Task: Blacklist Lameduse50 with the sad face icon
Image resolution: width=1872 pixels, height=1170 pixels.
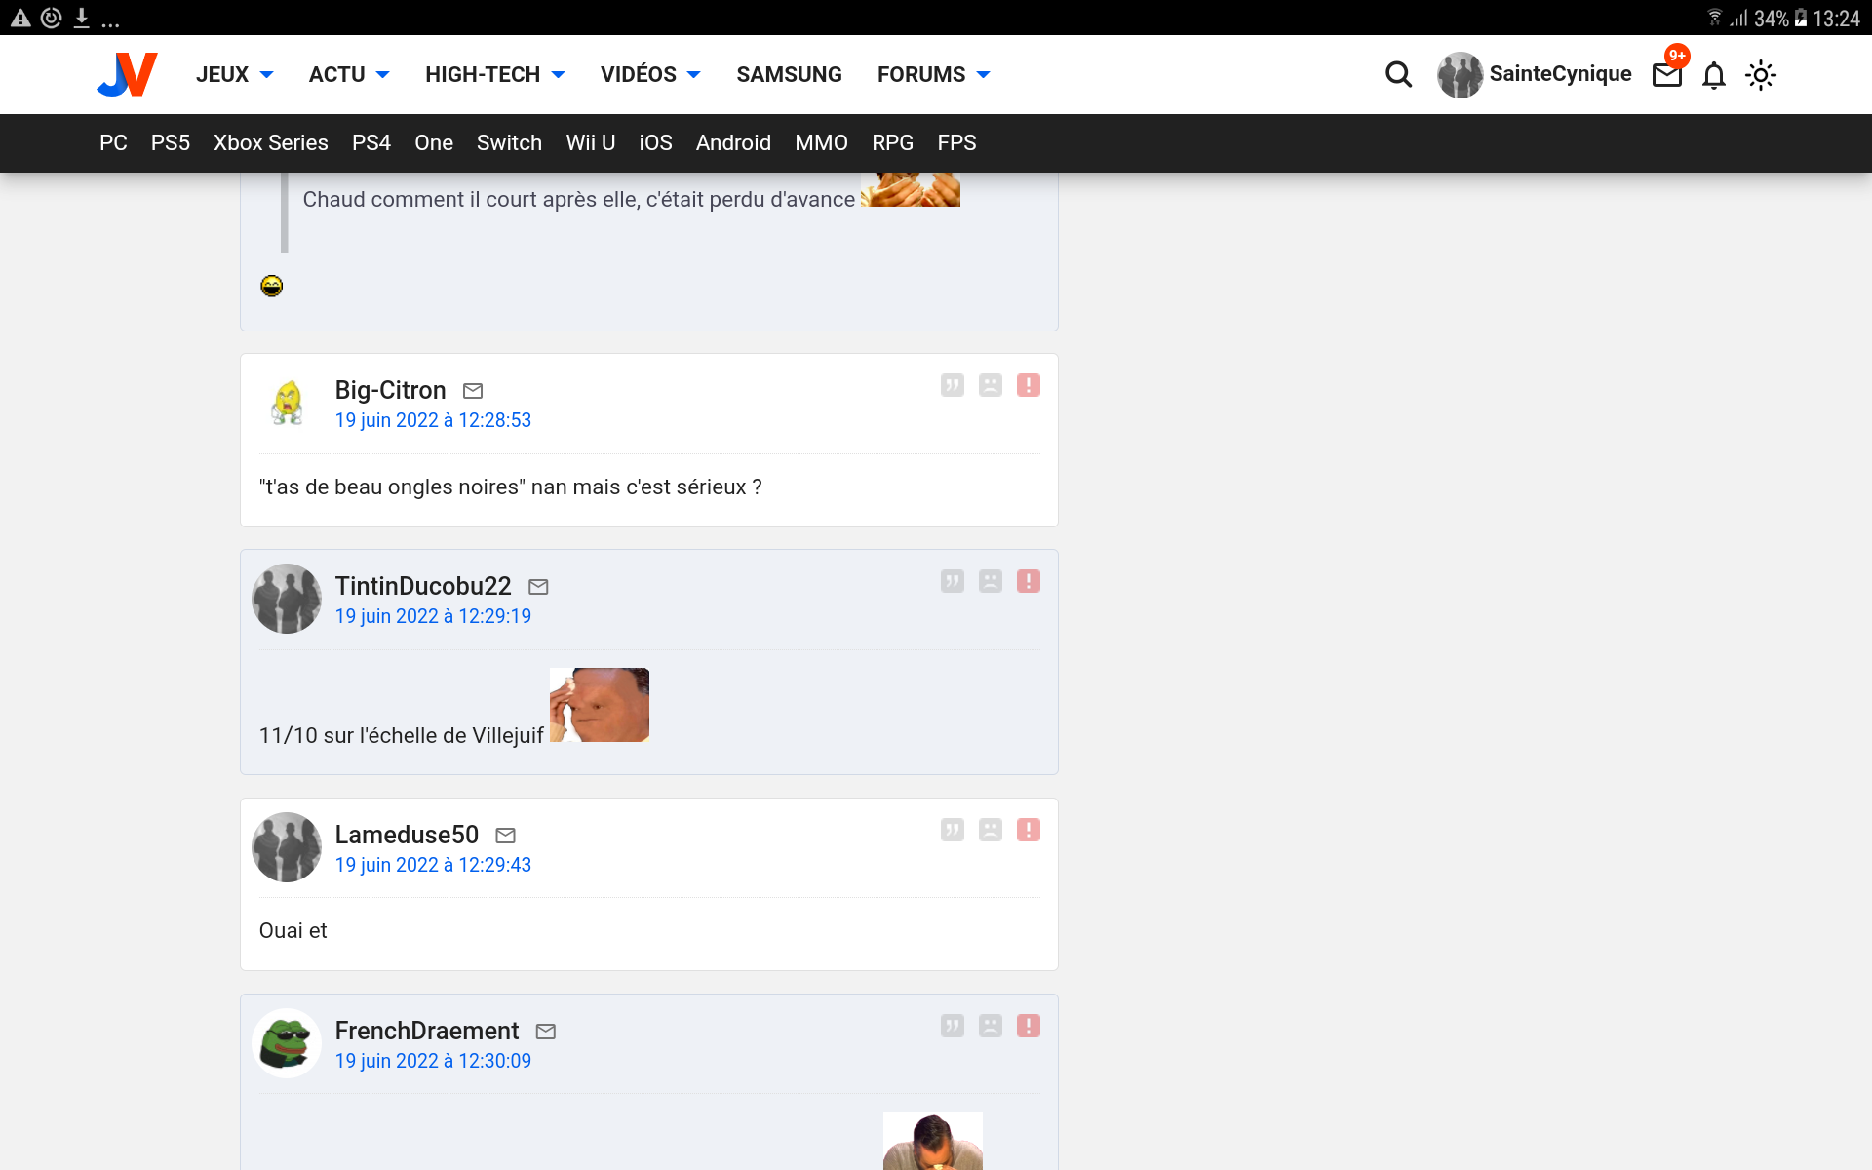Action: tap(990, 830)
